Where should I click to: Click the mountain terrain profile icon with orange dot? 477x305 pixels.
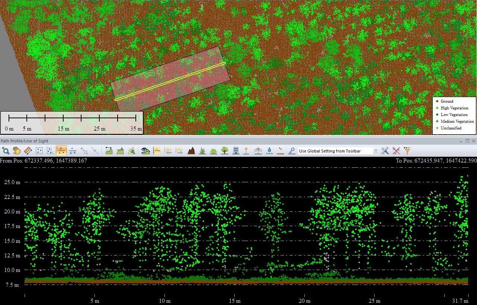[x=120, y=151]
